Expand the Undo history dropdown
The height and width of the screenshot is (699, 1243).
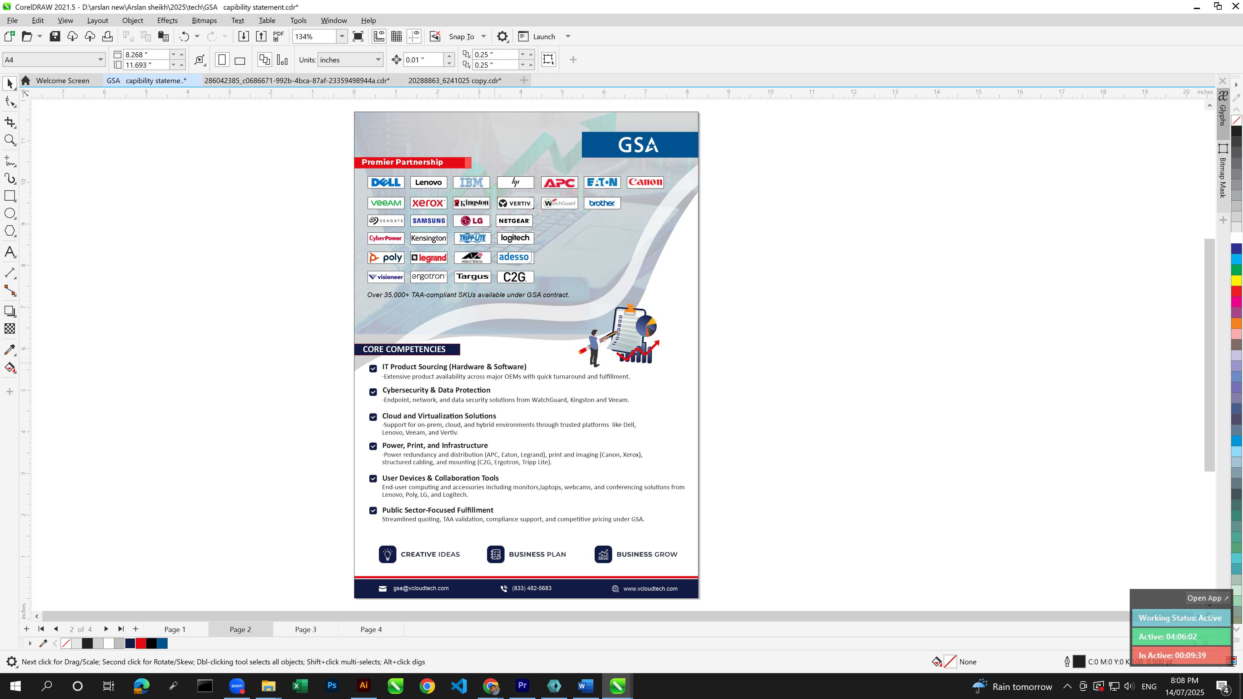coord(197,37)
